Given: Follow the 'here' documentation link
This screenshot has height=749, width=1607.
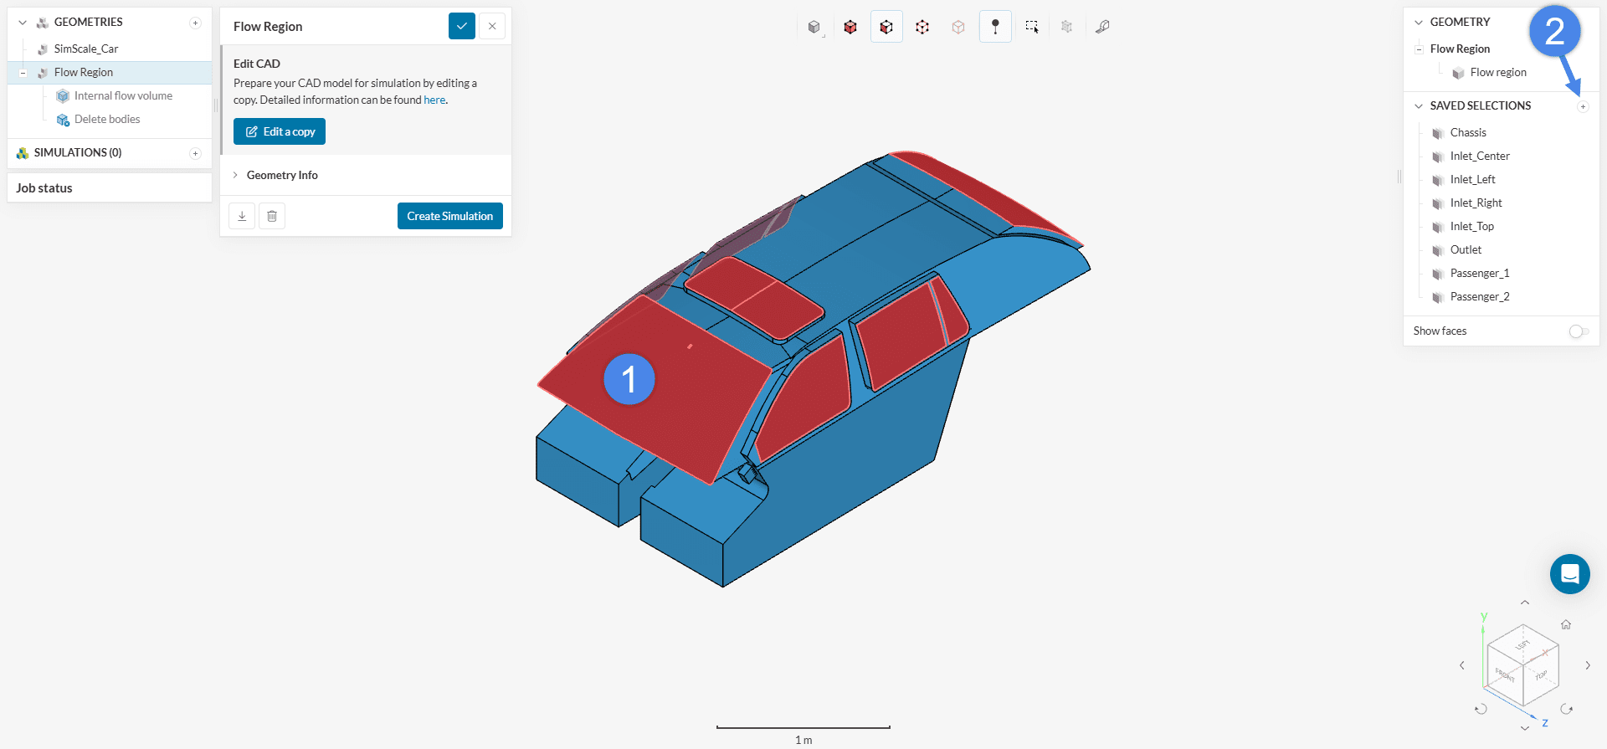Looking at the screenshot, I should pos(434,100).
